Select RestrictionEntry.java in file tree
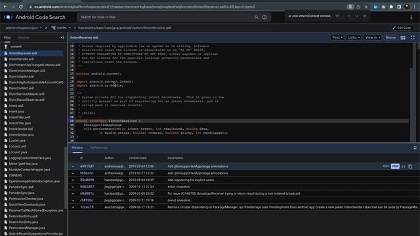The width and height of the screenshot is (420, 236). coord(24,222)
